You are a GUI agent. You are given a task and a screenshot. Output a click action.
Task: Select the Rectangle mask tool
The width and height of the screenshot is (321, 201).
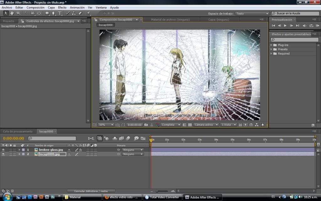[x=47, y=13]
